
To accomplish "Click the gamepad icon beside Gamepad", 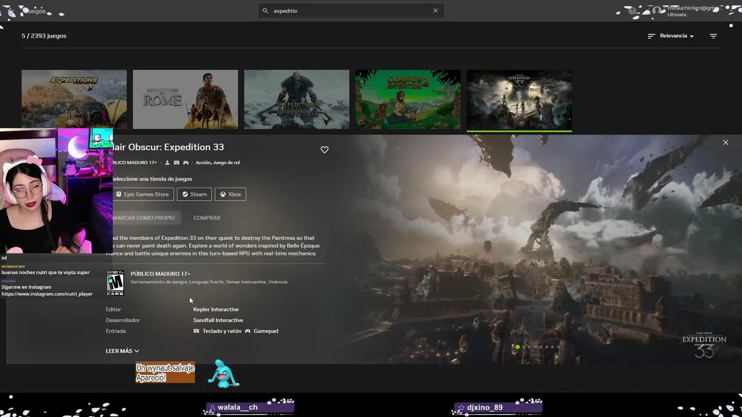I will click(248, 331).
